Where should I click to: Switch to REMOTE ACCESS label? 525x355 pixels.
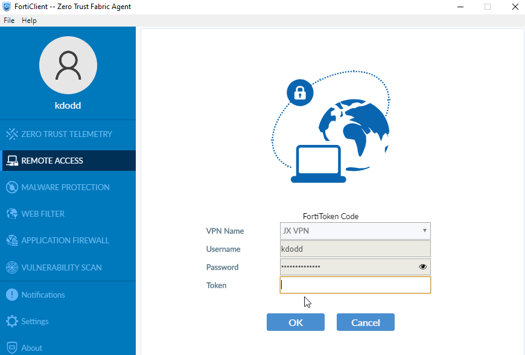click(x=52, y=161)
